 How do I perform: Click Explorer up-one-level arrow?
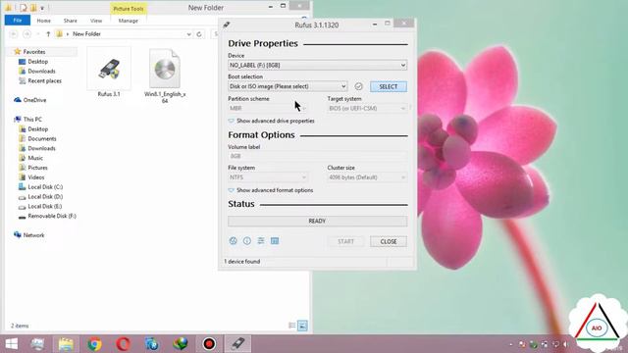click(x=48, y=34)
